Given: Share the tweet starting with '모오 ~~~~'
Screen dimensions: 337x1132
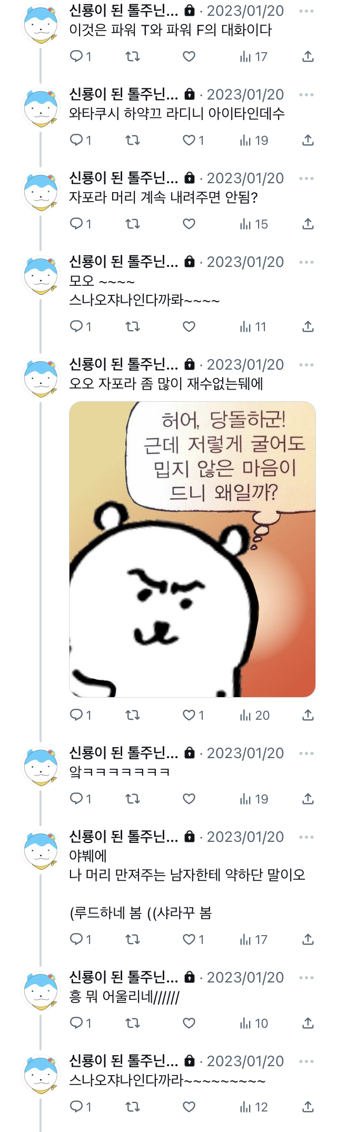Looking at the screenshot, I should point(308,326).
